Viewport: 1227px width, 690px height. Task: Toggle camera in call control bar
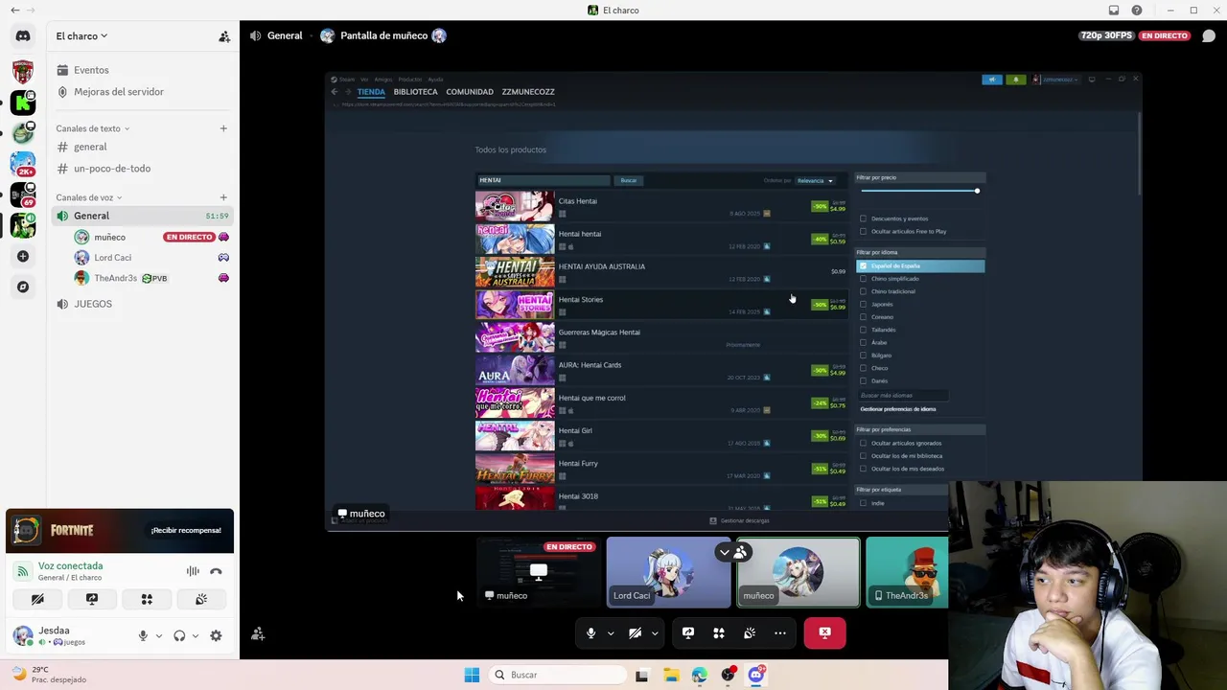[635, 632]
